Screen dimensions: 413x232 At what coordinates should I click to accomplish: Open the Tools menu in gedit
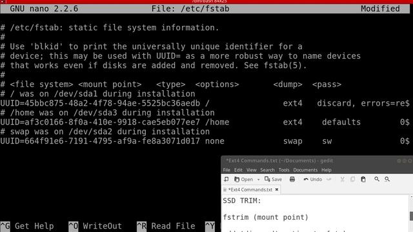pos(284,170)
